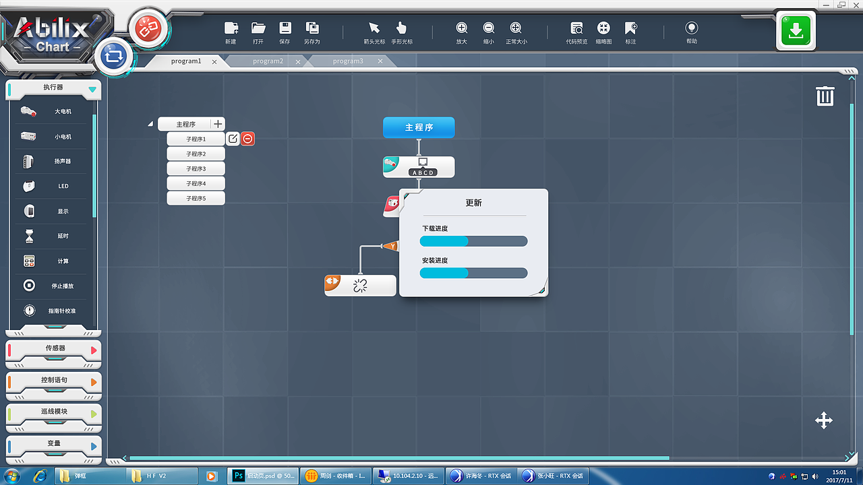Click the 标注 annotation icon

click(x=630, y=28)
